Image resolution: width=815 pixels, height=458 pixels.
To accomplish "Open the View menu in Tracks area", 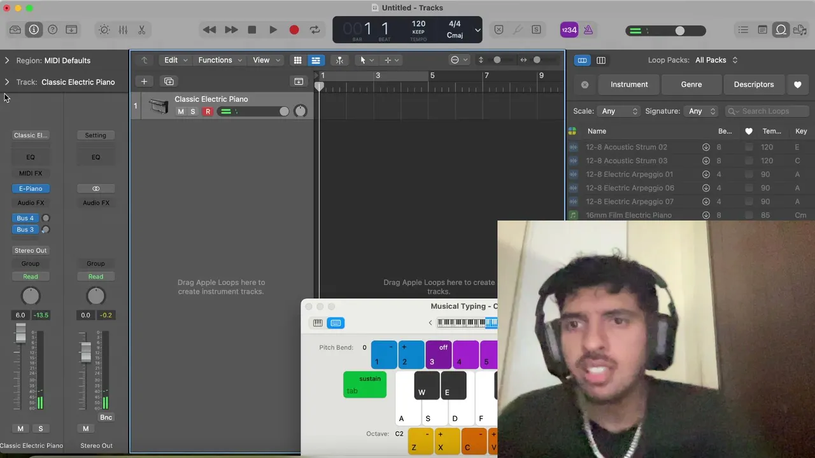I will click(x=266, y=60).
